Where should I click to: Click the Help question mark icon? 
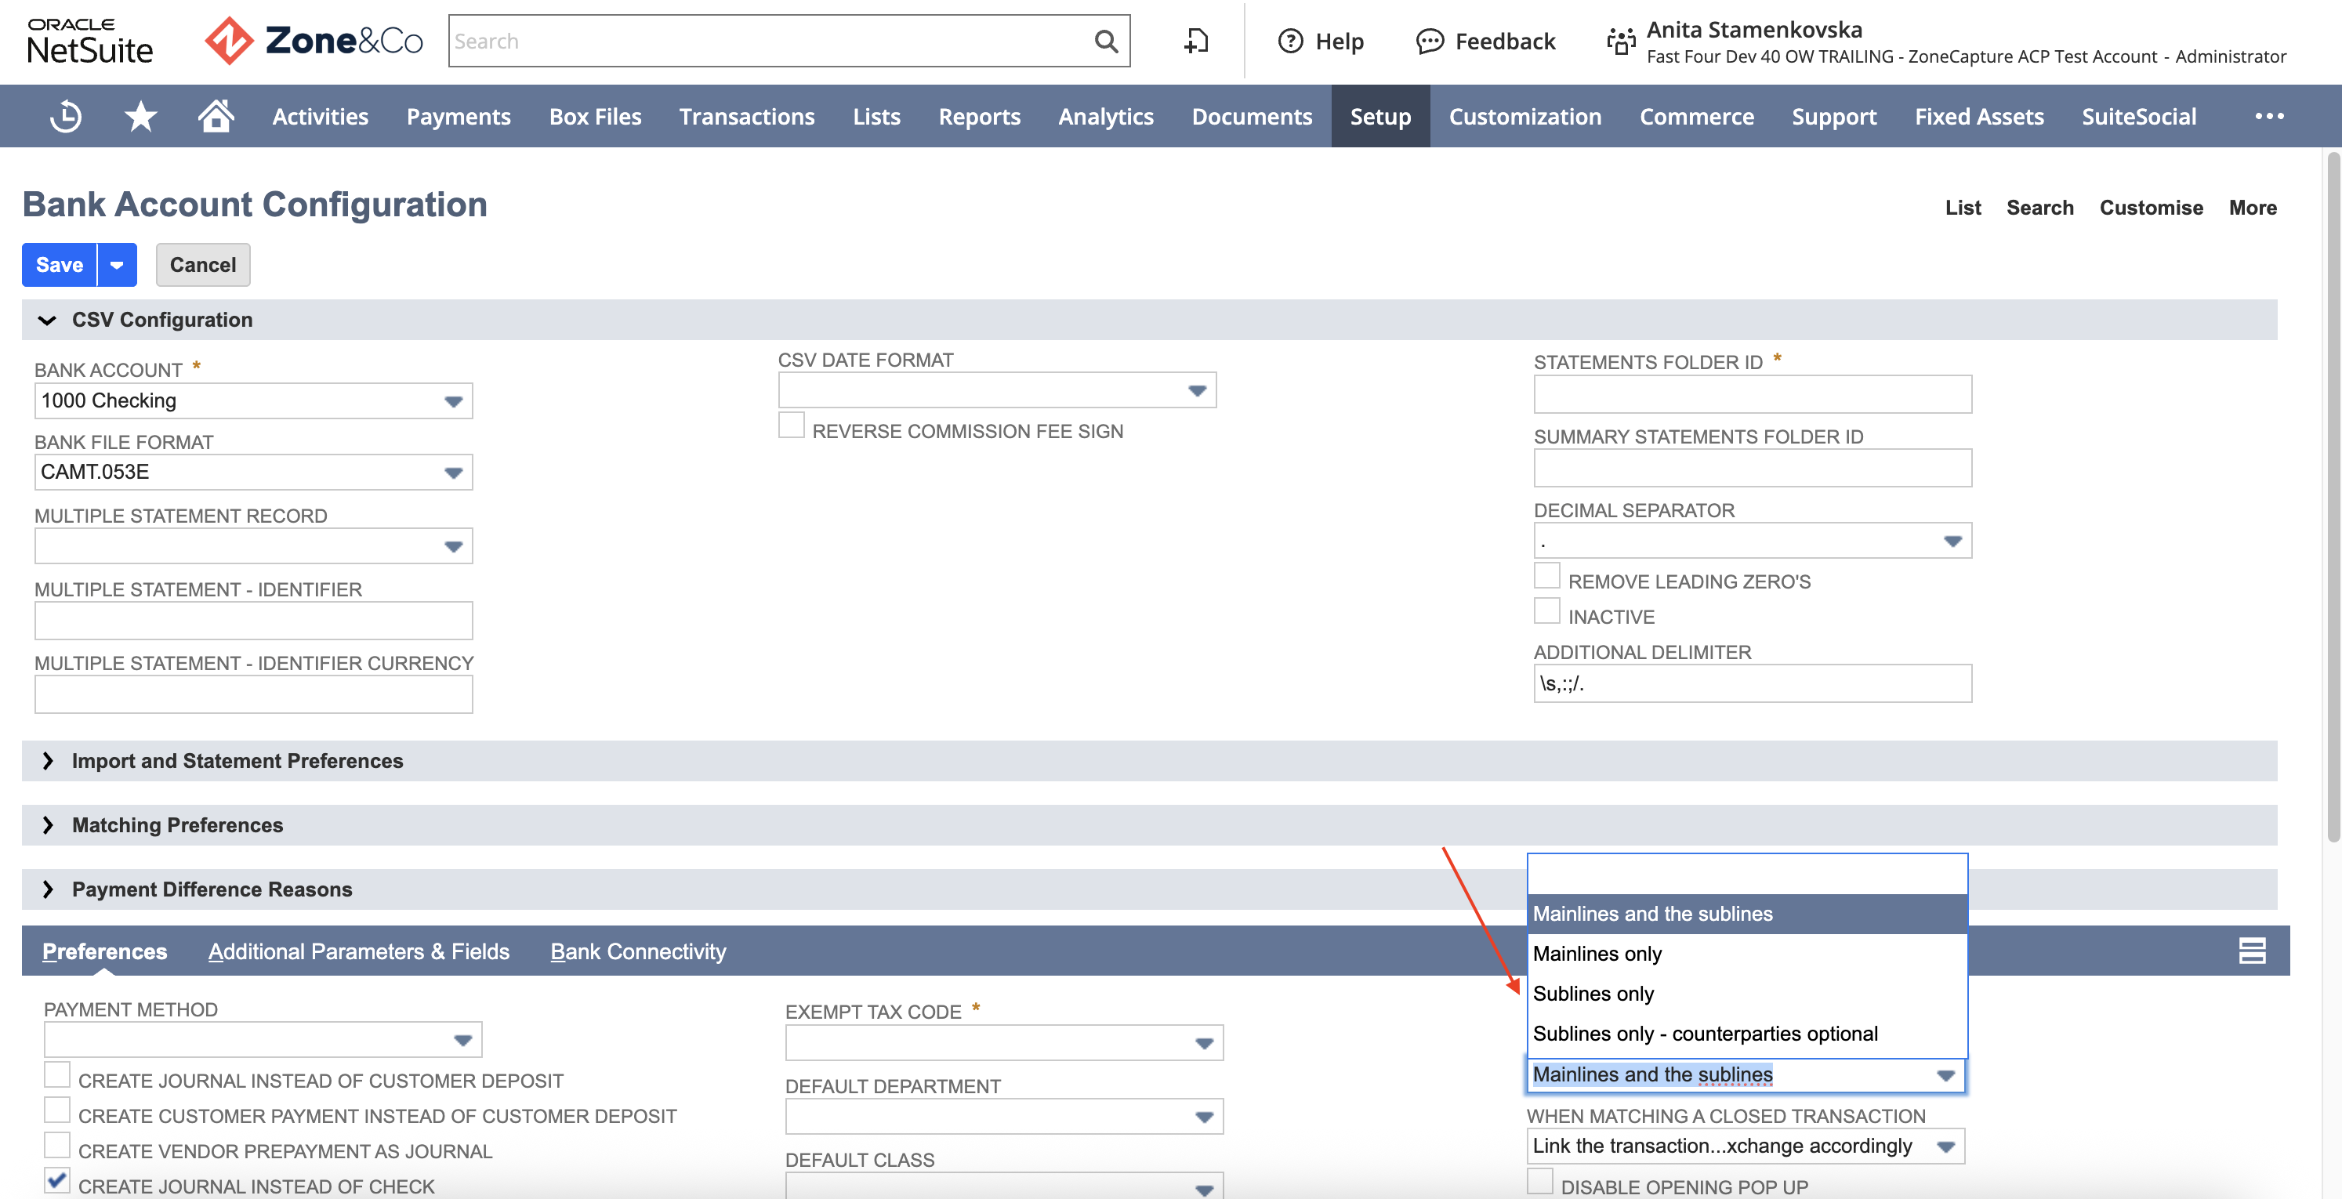[1290, 41]
